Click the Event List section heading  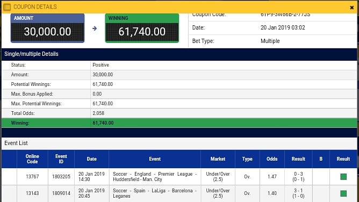pos(16,143)
